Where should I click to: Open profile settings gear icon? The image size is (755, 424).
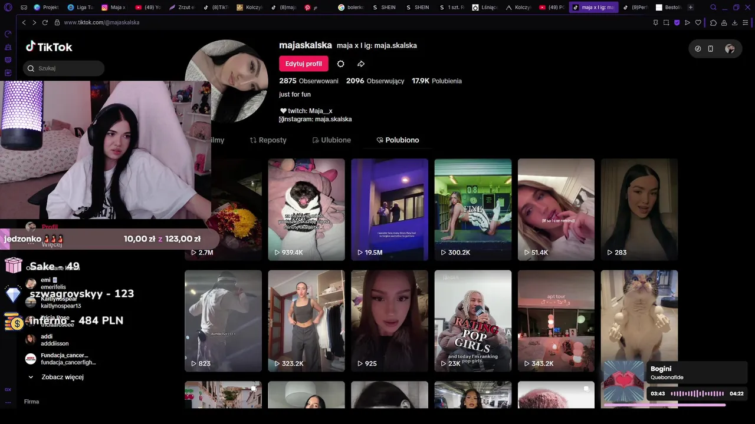point(340,64)
